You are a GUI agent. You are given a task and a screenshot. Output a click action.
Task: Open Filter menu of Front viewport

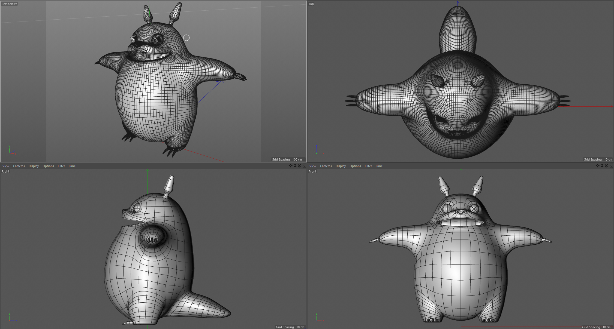pos(368,166)
